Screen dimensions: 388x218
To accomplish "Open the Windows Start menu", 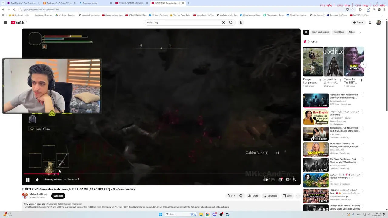I will (160, 214).
